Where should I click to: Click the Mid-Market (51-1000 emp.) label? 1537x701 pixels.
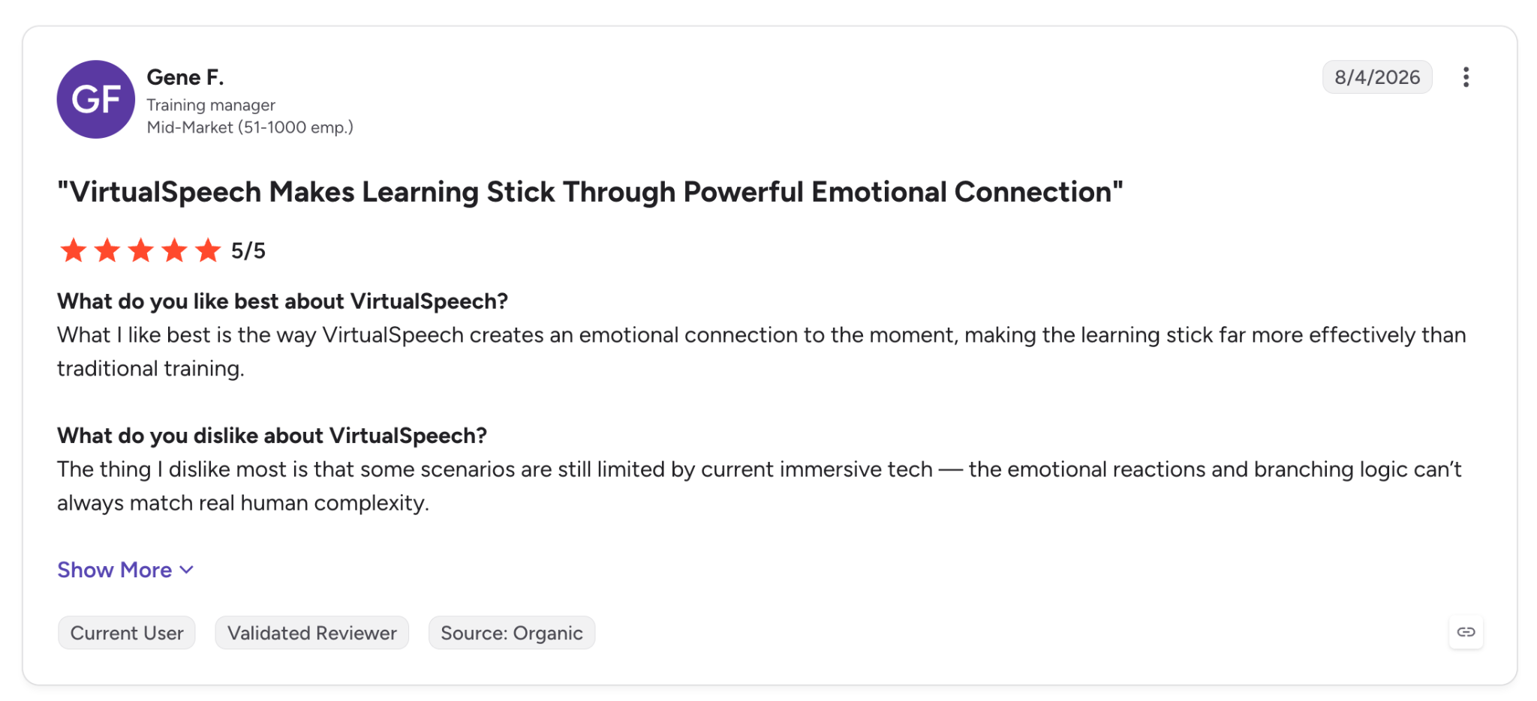pos(250,127)
